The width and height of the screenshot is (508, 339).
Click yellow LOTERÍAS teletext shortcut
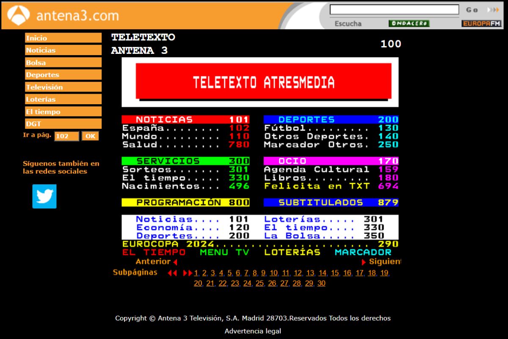click(292, 253)
